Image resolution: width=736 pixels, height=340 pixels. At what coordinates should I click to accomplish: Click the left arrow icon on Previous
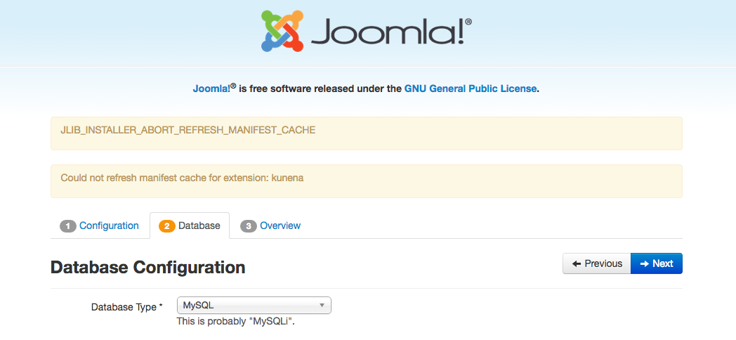pos(577,263)
